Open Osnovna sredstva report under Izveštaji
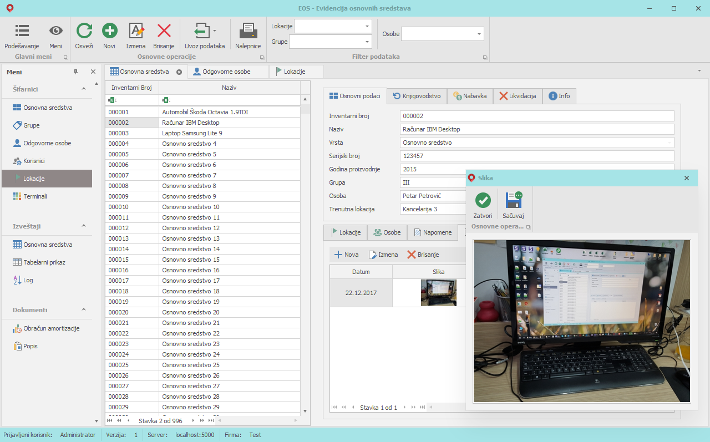710x442 pixels. pos(47,245)
